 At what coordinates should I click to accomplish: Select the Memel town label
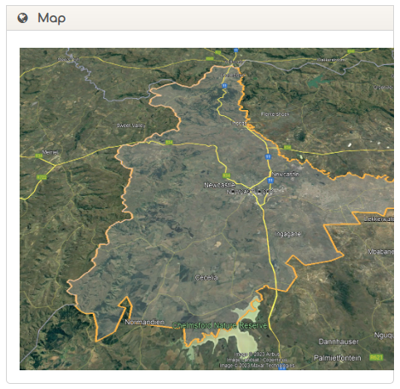pos(49,153)
